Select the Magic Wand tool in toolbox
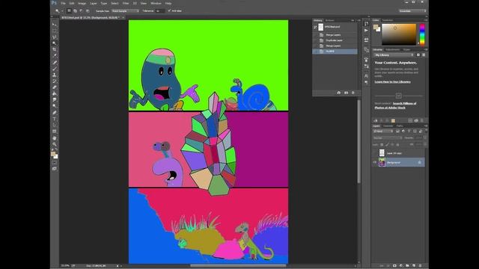 coord(55,43)
